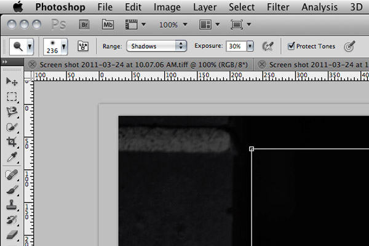Screen dimensions: 369x246
Task: Select the Spot Healing Brush tool
Action: (12, 175)
